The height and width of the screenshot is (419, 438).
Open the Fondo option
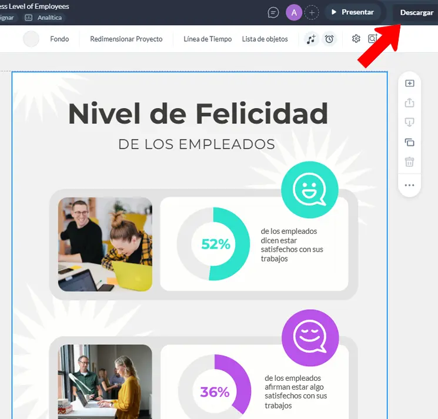click(x=59, y=39)
